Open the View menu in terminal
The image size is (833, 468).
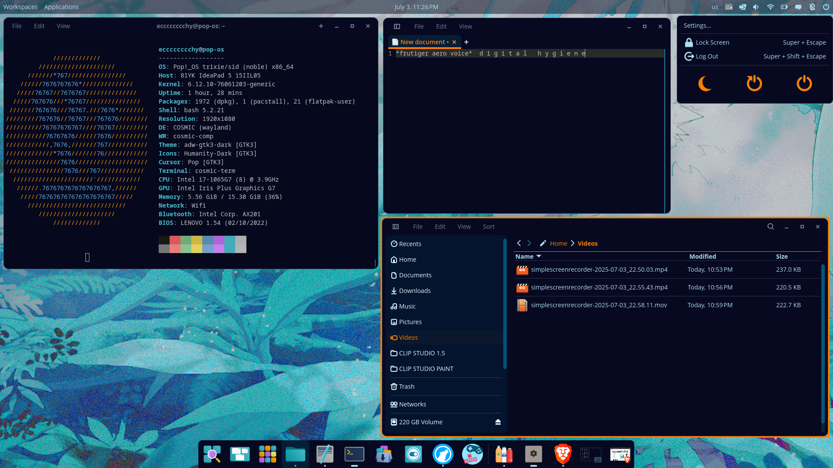coord(63,26)
